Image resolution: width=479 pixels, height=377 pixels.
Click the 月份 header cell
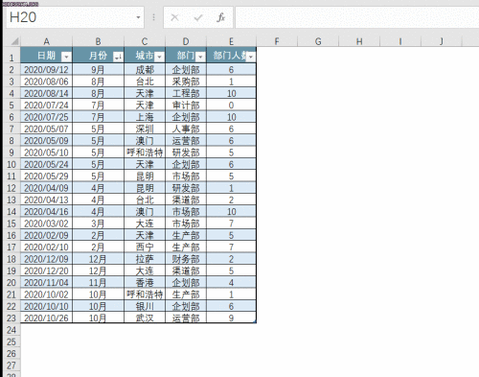point(99,56)
